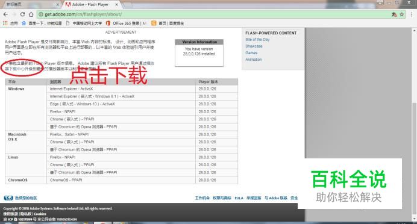This screenshot has height=224, width=417.
Task: Open the 隐私权 link in the footer
Action: 25,214
